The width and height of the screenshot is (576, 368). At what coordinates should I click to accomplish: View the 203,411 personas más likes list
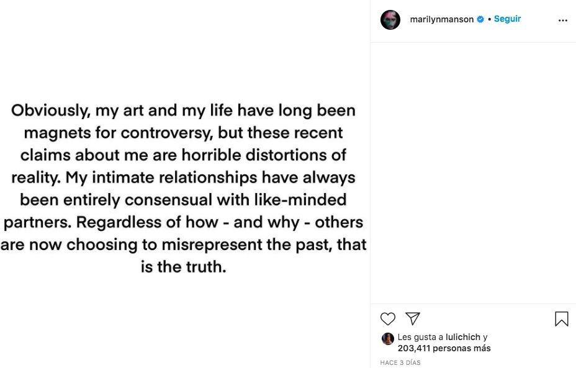pos(444,348)
